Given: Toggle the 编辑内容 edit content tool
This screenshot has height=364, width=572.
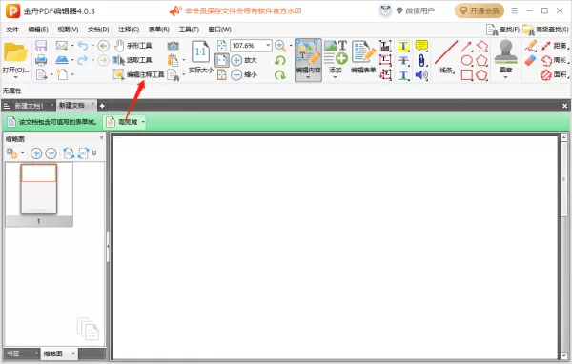Looking at the screenshot, I should coord(308,56).
